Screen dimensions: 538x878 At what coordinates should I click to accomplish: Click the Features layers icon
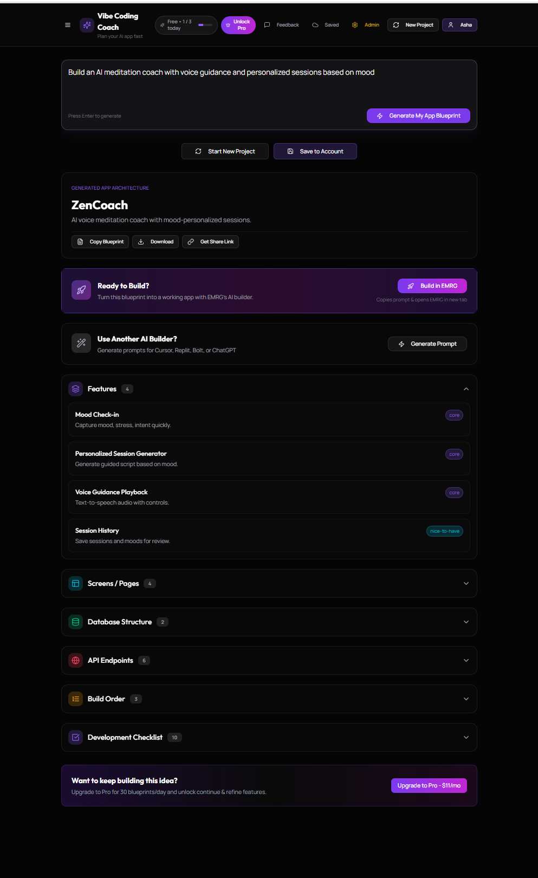click(x=76, y=389)
